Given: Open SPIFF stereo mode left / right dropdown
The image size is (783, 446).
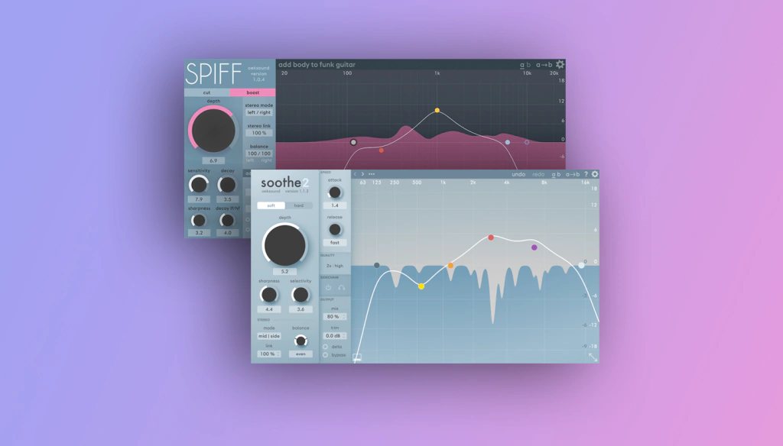Looking at the screenshot, I should click(259, 112).
